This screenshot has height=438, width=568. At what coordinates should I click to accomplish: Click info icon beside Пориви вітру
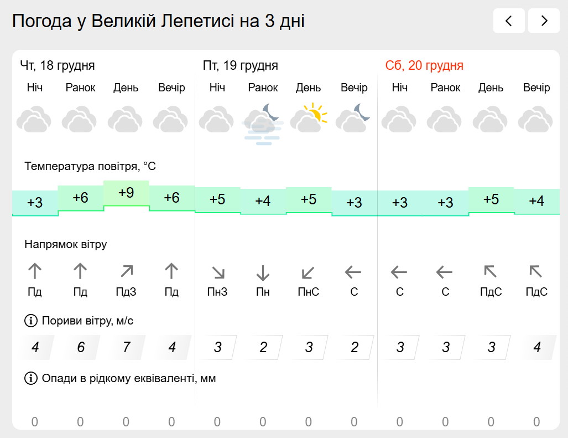[x=30, y=320]
